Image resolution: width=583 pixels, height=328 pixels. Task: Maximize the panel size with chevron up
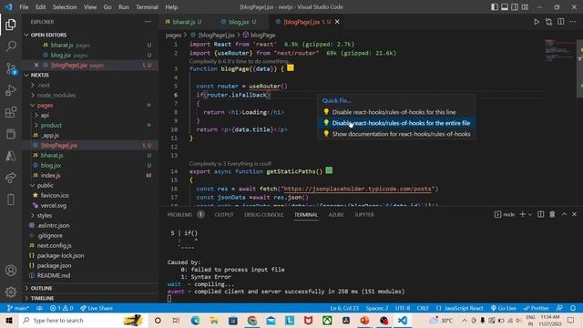click(x=564, y=215)
